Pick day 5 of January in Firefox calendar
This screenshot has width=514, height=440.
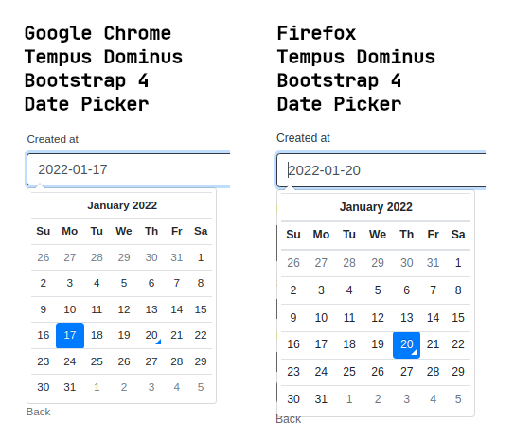(x=378, y=290)
